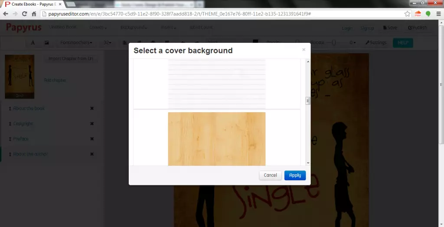Screen dimensions: 444x227
Task: Click reorder handle beside 'About the book'
Action: point(10,108)
